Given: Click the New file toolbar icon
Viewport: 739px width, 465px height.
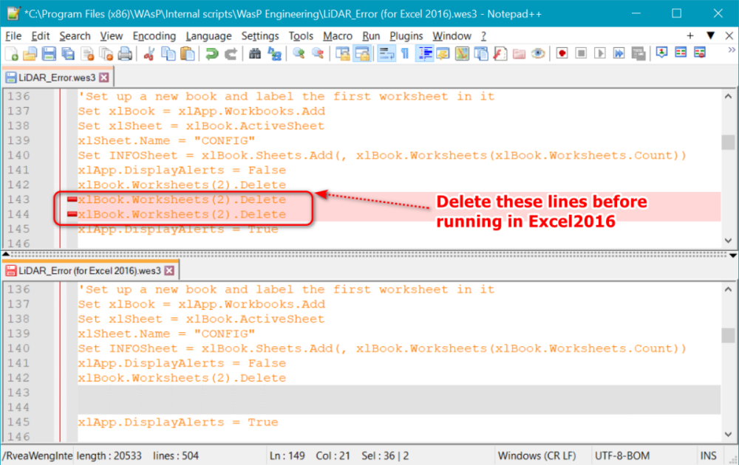Looking at the screenshot, I should click(x=12, y=53).
